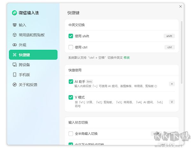Uncheck the 使用 shift checkbox
Image resolution: width=191 pixels, height=148 pixels.
(x=71, y=36)
